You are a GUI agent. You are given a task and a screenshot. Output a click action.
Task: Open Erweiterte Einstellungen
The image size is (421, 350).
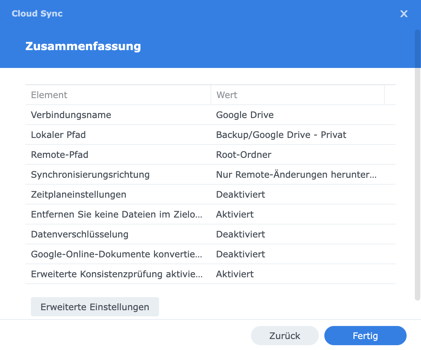click(95, 307)
